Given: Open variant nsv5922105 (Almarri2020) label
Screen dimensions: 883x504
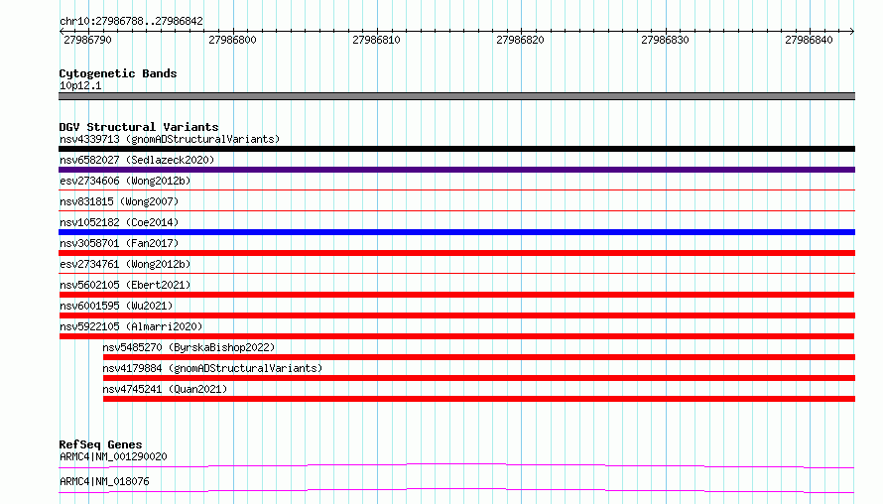Looking at the screenshot, I should click(131, 326).
